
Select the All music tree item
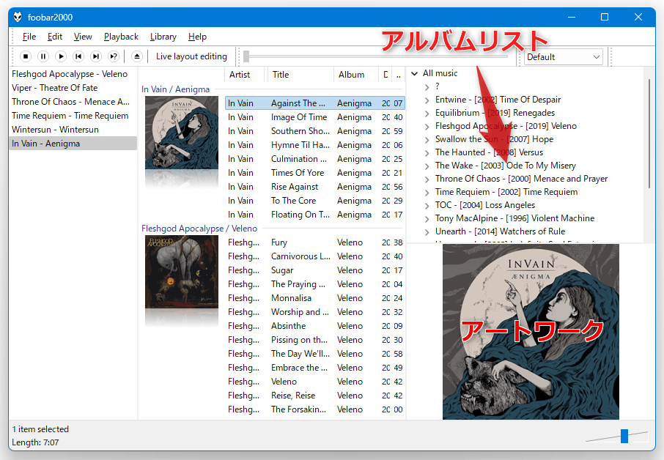(x=440, y=73)
